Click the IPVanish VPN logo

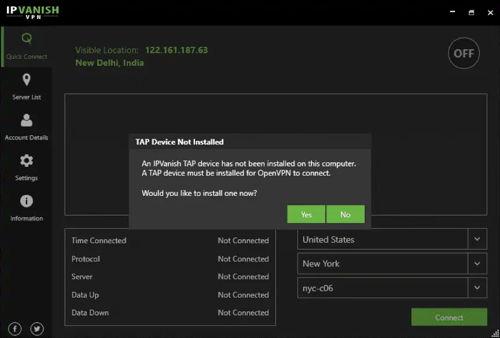tap(32, 12)
